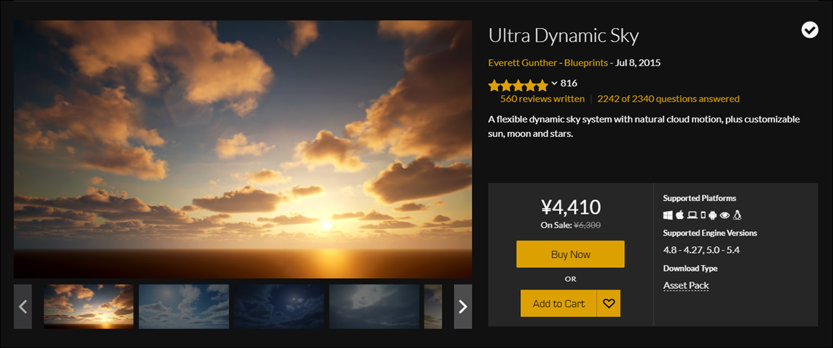Image resolution: width=833 pixels, height=348 pixels.
Task: Open Everett Gunther seller page
Action: click(x=522, y=63)
